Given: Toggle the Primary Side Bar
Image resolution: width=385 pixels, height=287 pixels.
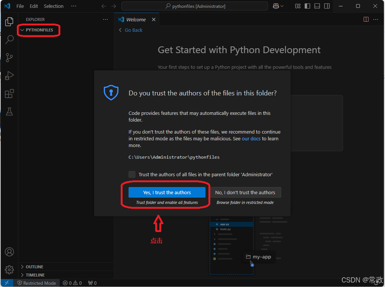Looking at the screenshot, I should [307, 6].
